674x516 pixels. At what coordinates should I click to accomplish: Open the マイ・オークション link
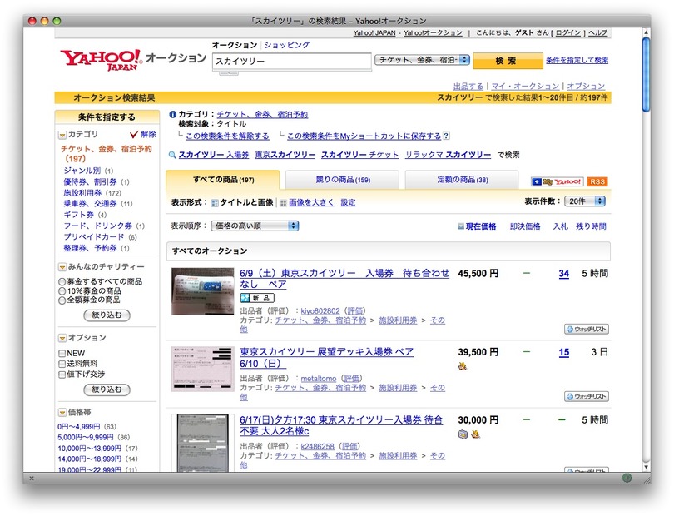tap(525, 86)
